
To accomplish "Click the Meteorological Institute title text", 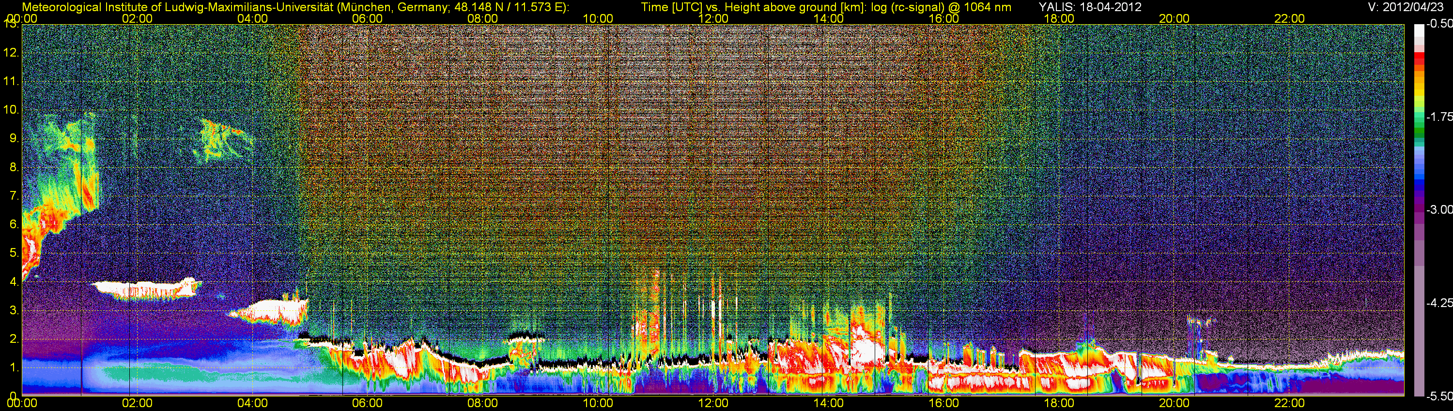I will (x=295, y=7).
